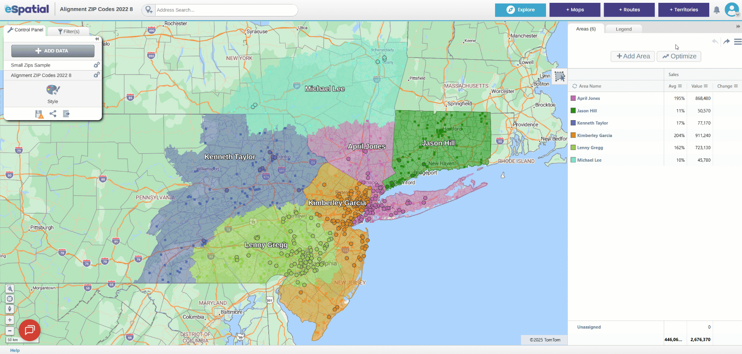Zoom in on the map with plus
Screen dimensions: 742x354
tap(10, 320)
